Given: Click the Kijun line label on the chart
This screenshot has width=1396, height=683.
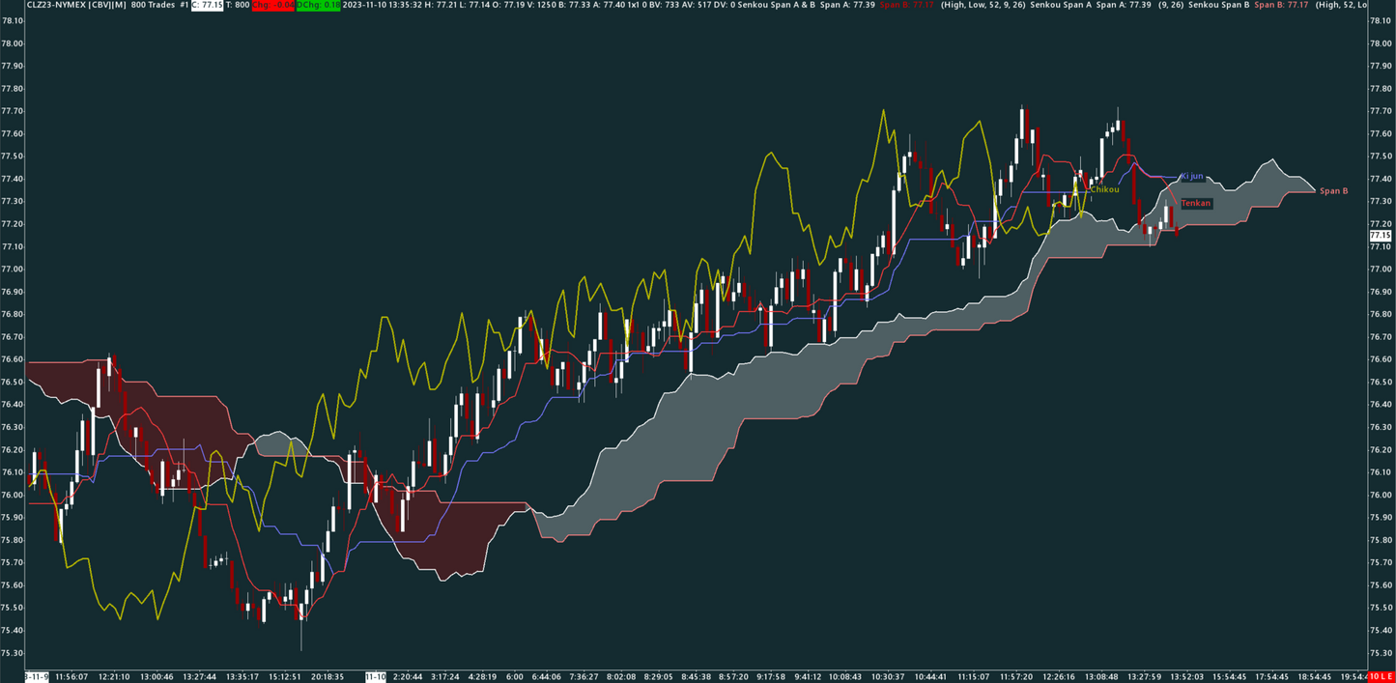Looking at the screenshot, I should 1192,176.
